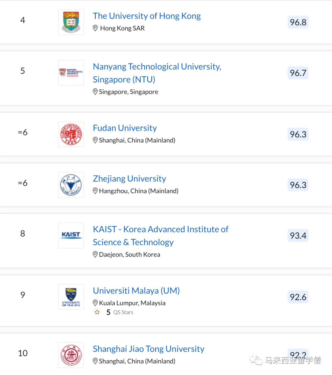Viewport: 332px width, 375px height.
Task: Click the star icon beside 5 QS Stars
Action: [x=97, y=312]
